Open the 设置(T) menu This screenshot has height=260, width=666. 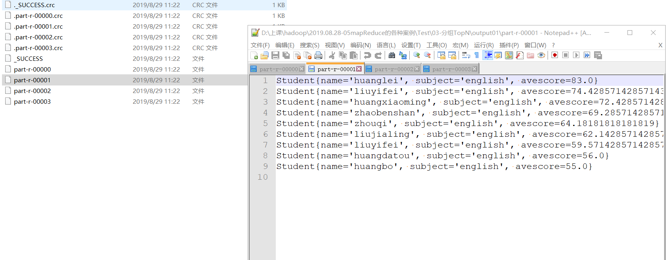(411, 45)
